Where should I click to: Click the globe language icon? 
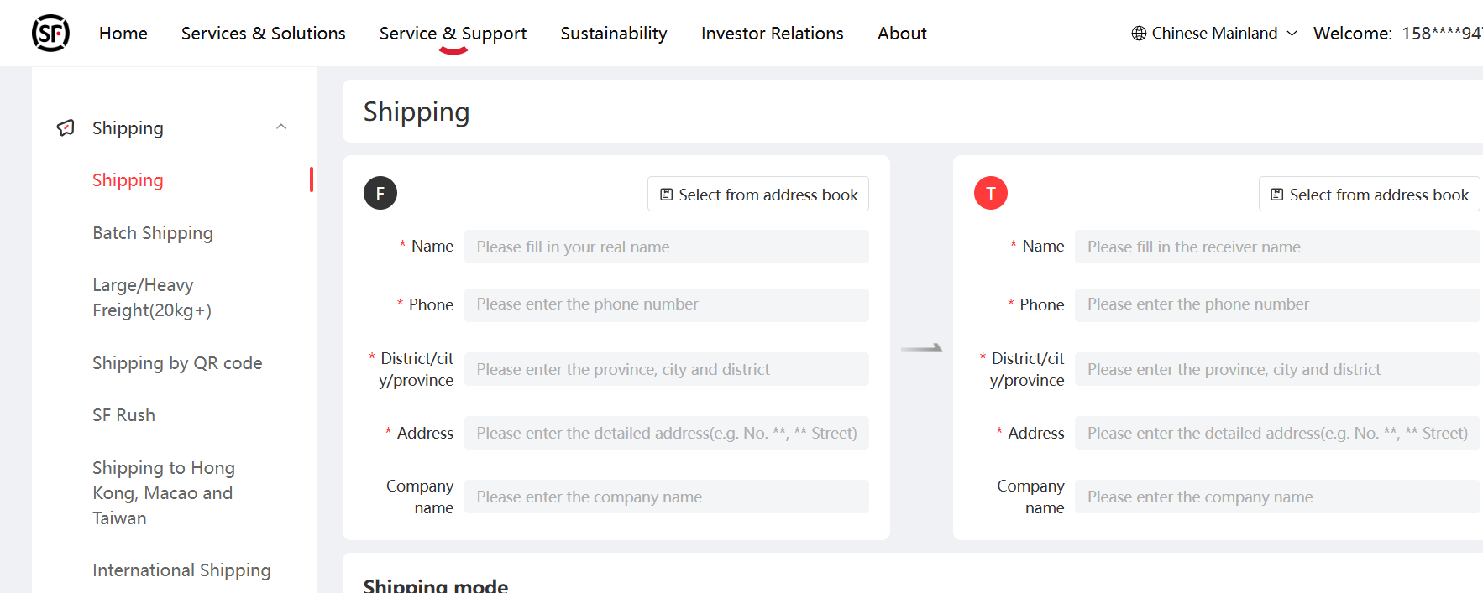tap(1139, 34)
